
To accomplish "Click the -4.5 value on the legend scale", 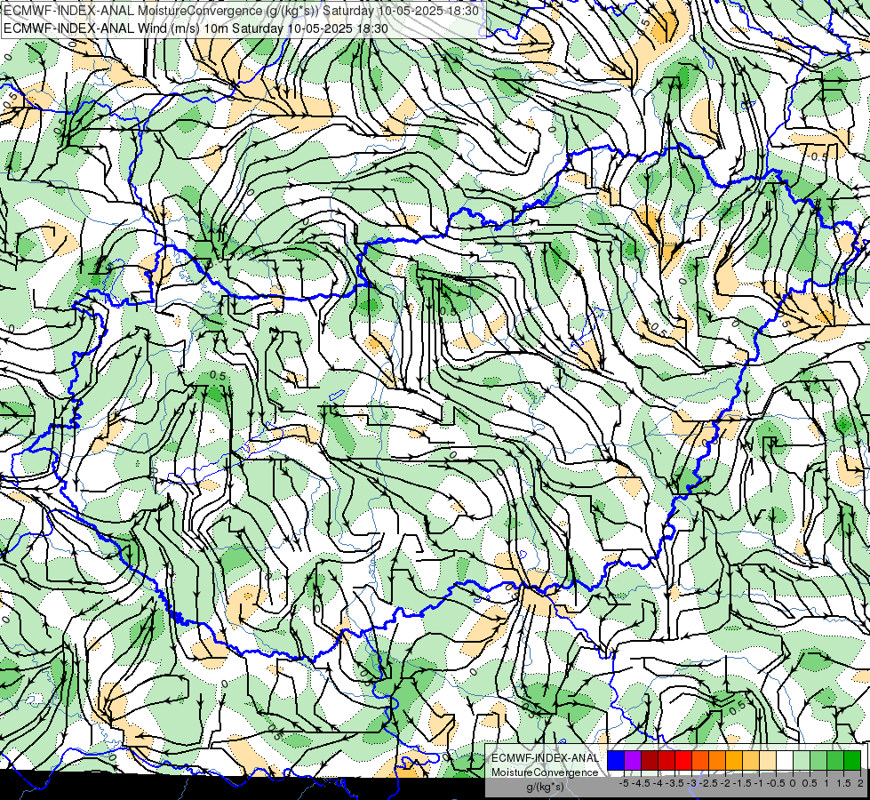I will point(641,783).
